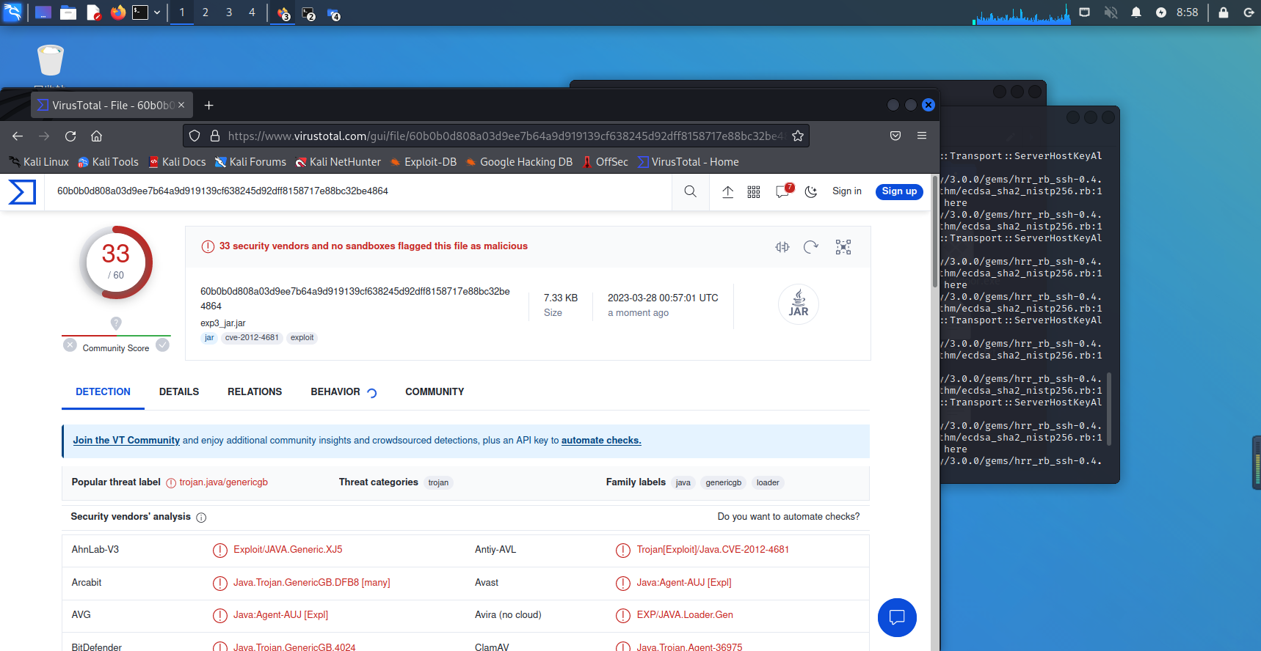1261x651 pixels.
Task: Switch to the DETAILS tab
Action: click(x=179, y=392)
